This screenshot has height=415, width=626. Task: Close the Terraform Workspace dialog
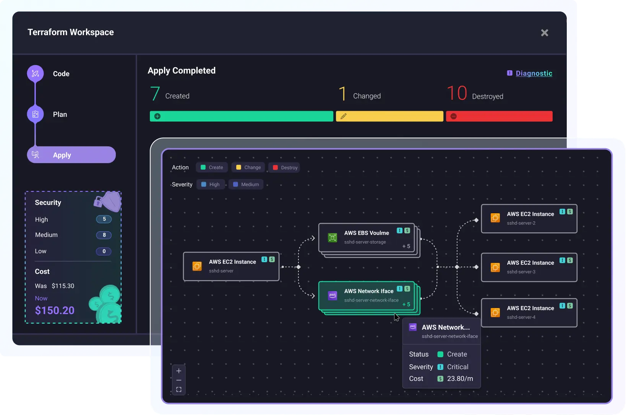[x=545, y=33]
